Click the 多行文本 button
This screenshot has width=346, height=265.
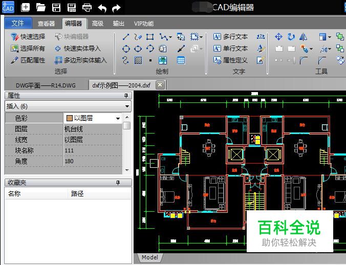(x=230, y=37)
